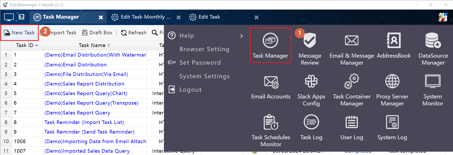The width and height of the screenshot is (453, 155).
Task: Open (Demo)Email Distribution(With Watermark) task
Action: coord(95,55)
